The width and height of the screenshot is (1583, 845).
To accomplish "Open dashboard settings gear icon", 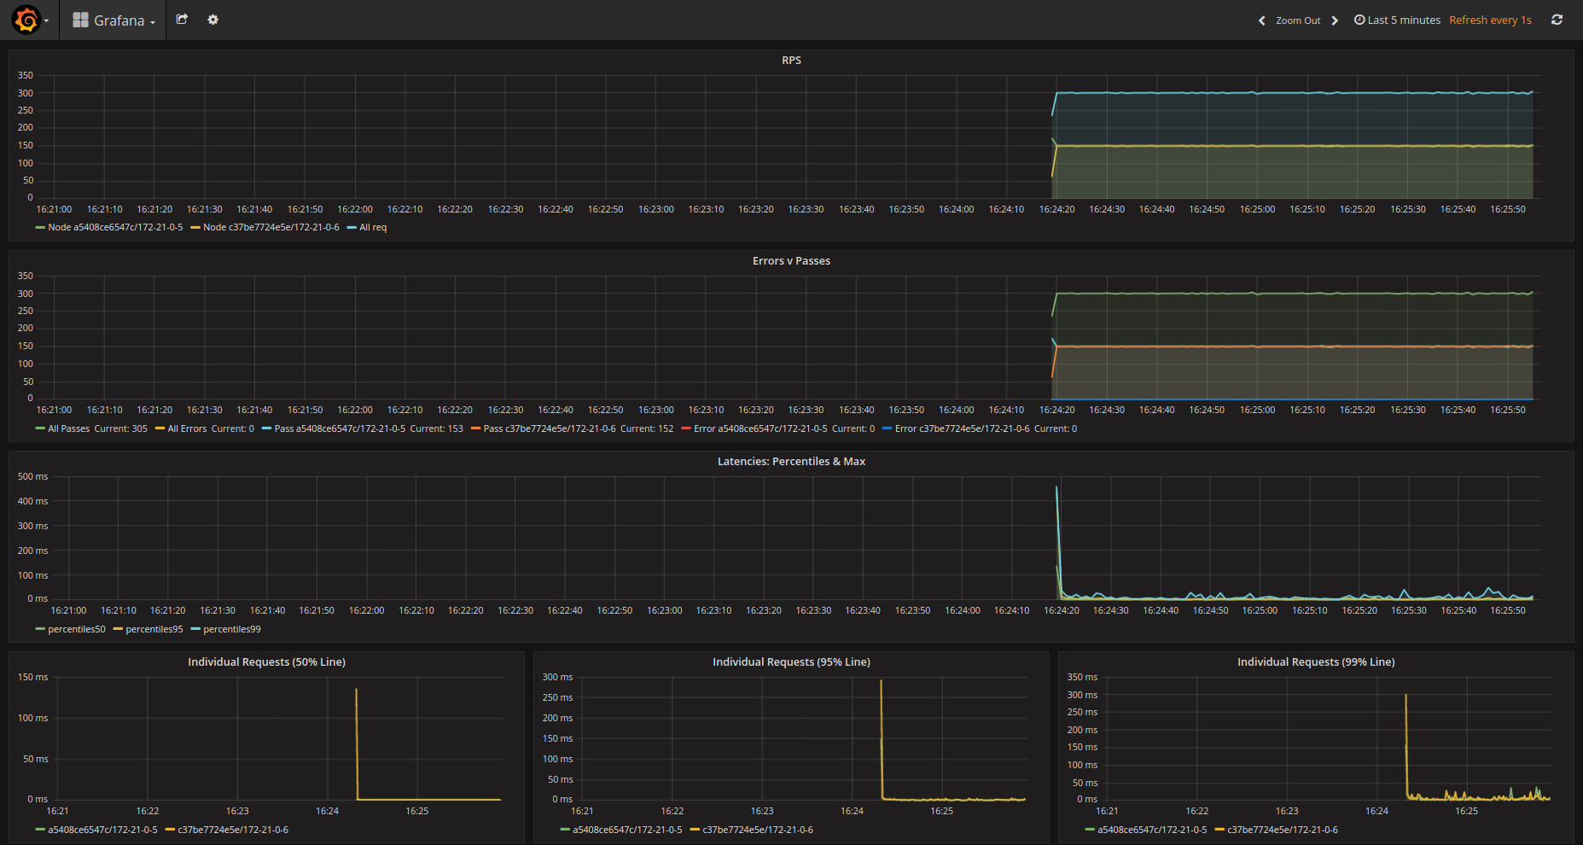I will coord(213,19).
